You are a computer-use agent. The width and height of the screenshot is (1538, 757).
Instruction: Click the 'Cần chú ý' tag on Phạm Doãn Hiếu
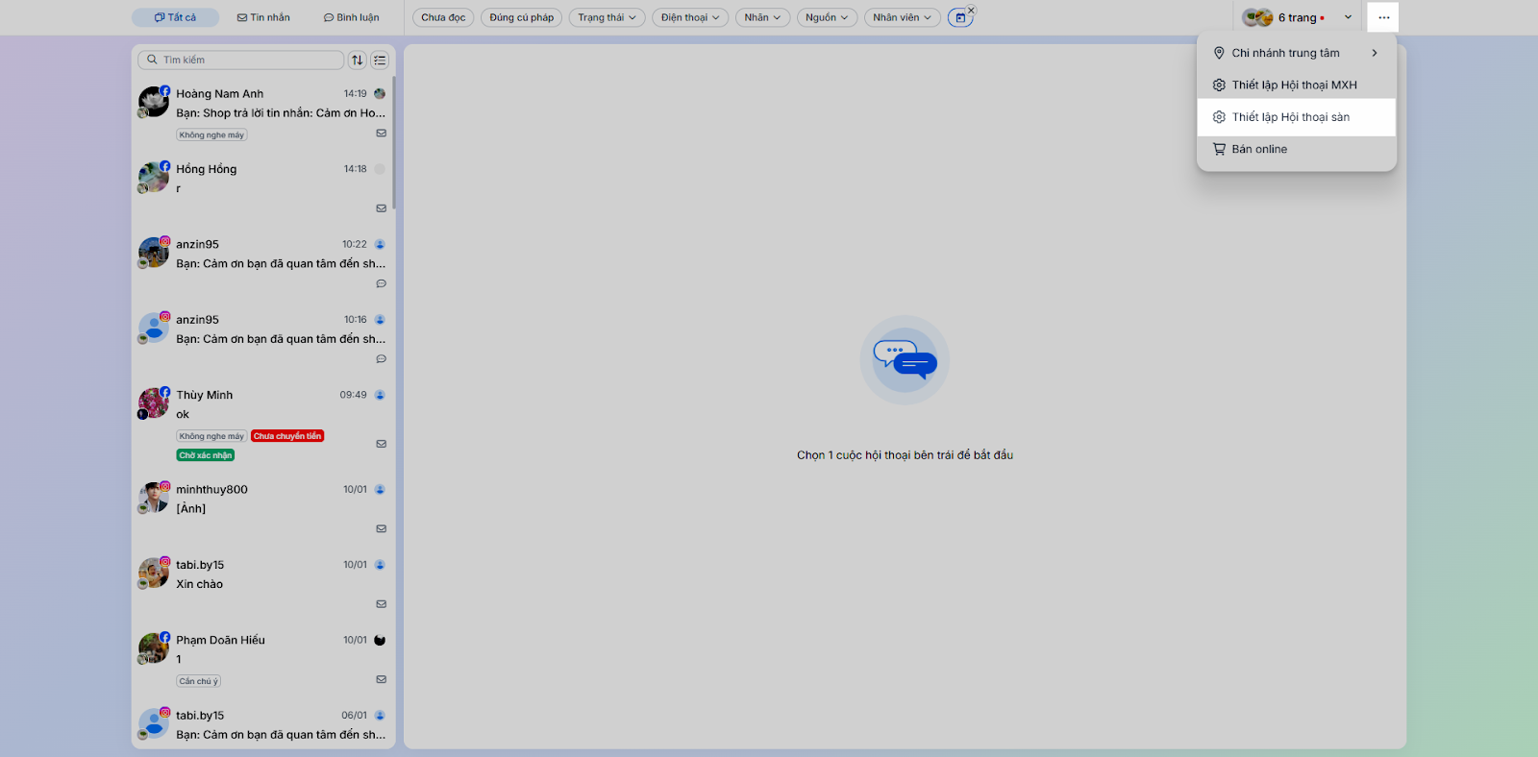coord(199,681)
